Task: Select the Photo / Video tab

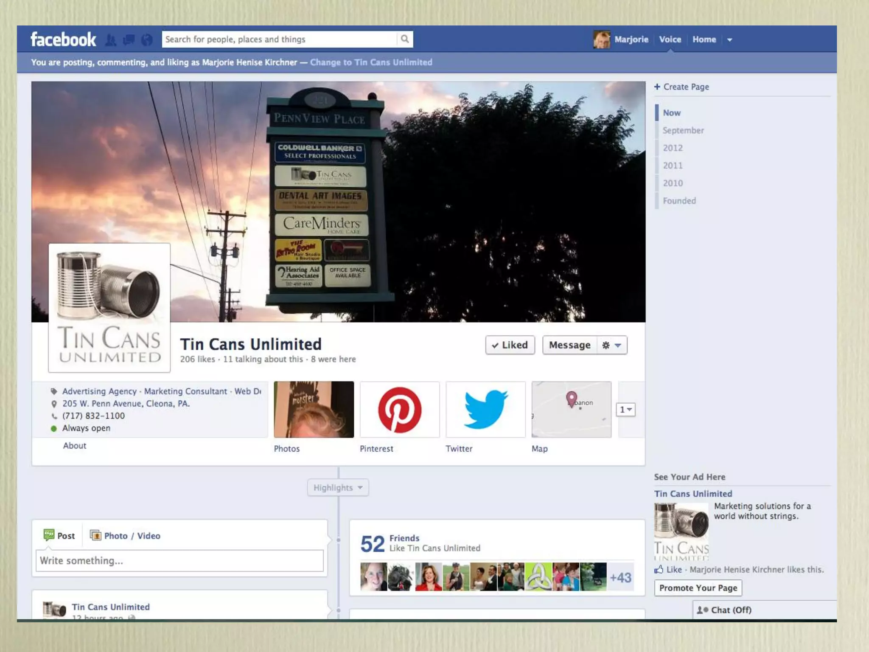Action: 126,536
